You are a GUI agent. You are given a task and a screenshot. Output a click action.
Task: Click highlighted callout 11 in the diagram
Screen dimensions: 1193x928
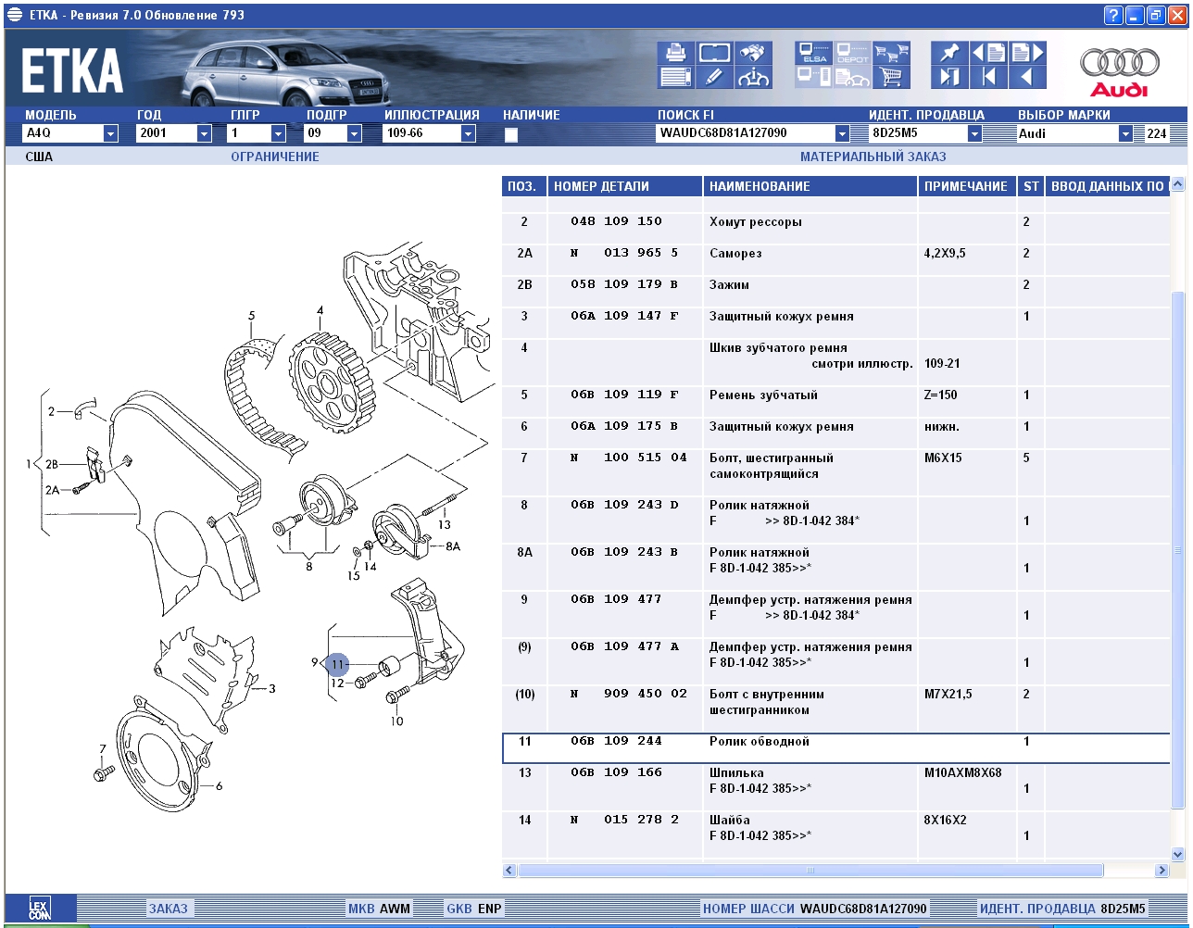[x=338, y=664]
